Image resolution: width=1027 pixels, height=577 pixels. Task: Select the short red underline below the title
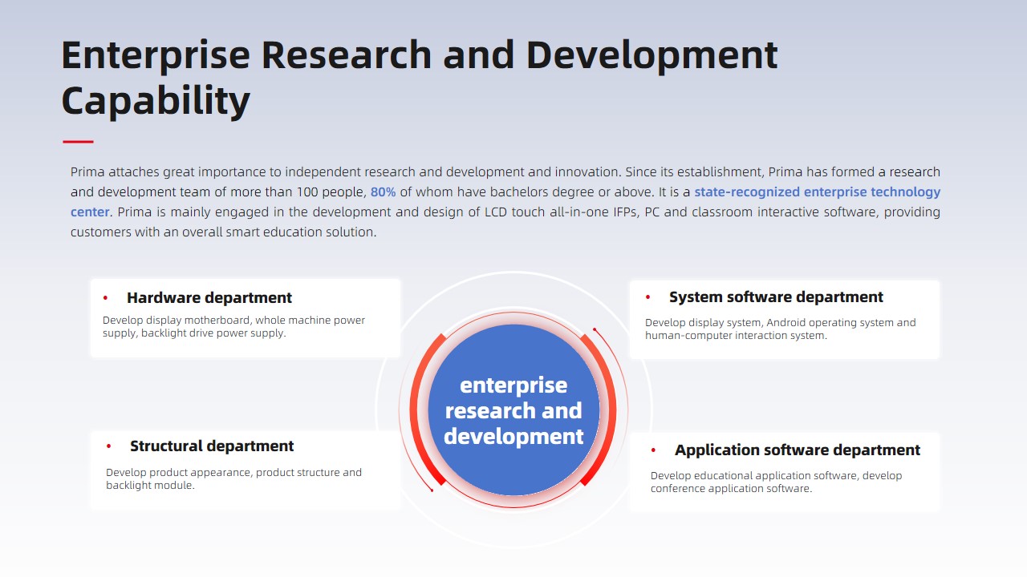coord(78,142)
